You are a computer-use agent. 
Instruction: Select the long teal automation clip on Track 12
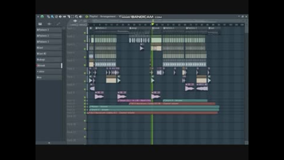154,107
